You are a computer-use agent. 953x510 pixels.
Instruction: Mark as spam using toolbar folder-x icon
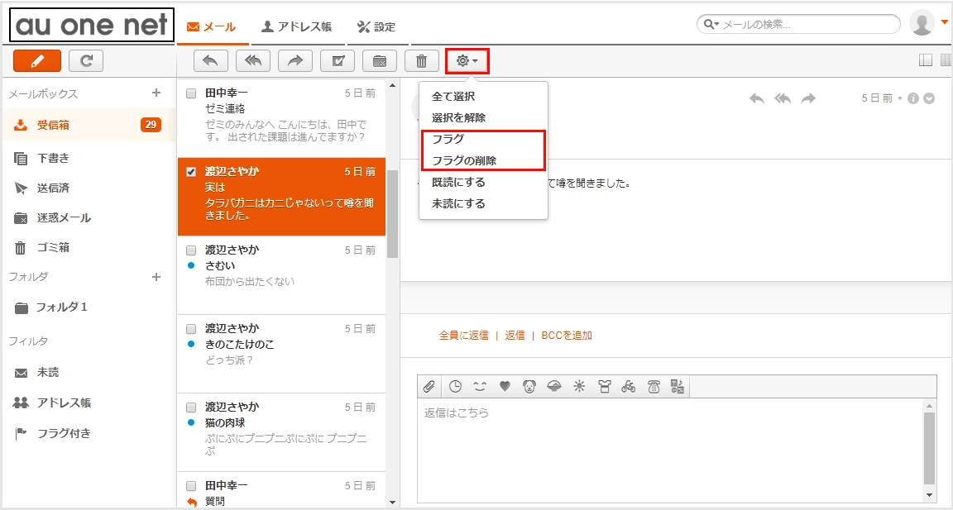379,60
